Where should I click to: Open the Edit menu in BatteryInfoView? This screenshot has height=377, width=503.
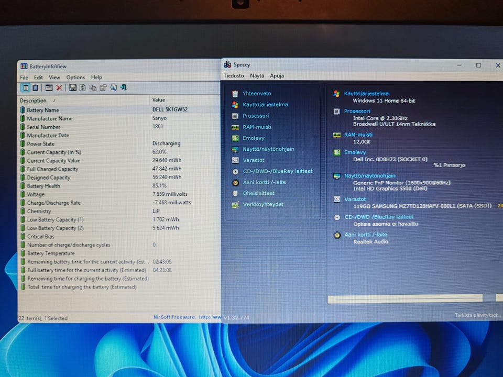click(38, 77)
